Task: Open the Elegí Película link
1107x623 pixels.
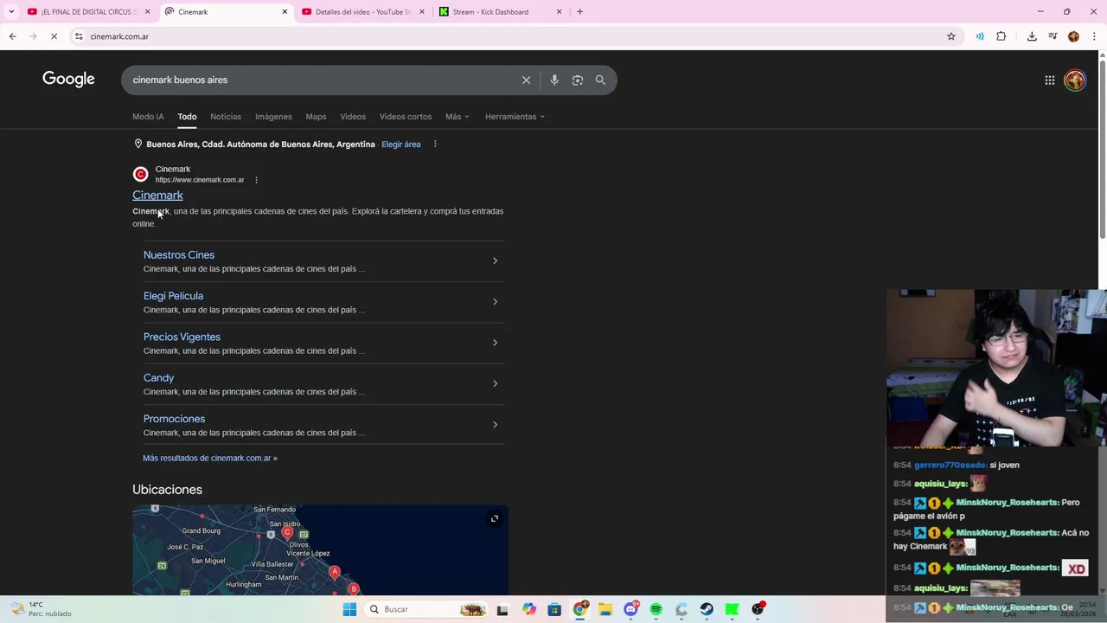Action: pos(173,296)
